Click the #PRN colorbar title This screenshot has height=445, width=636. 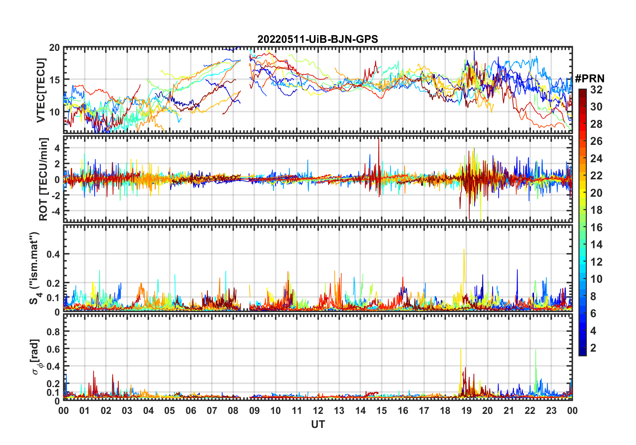[x=590, y=79]
